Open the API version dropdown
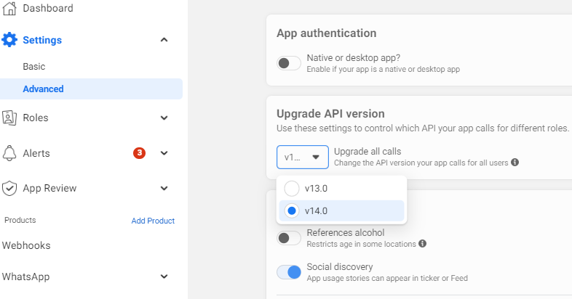The height and width of the screenshot is (299, 572). 303,157
